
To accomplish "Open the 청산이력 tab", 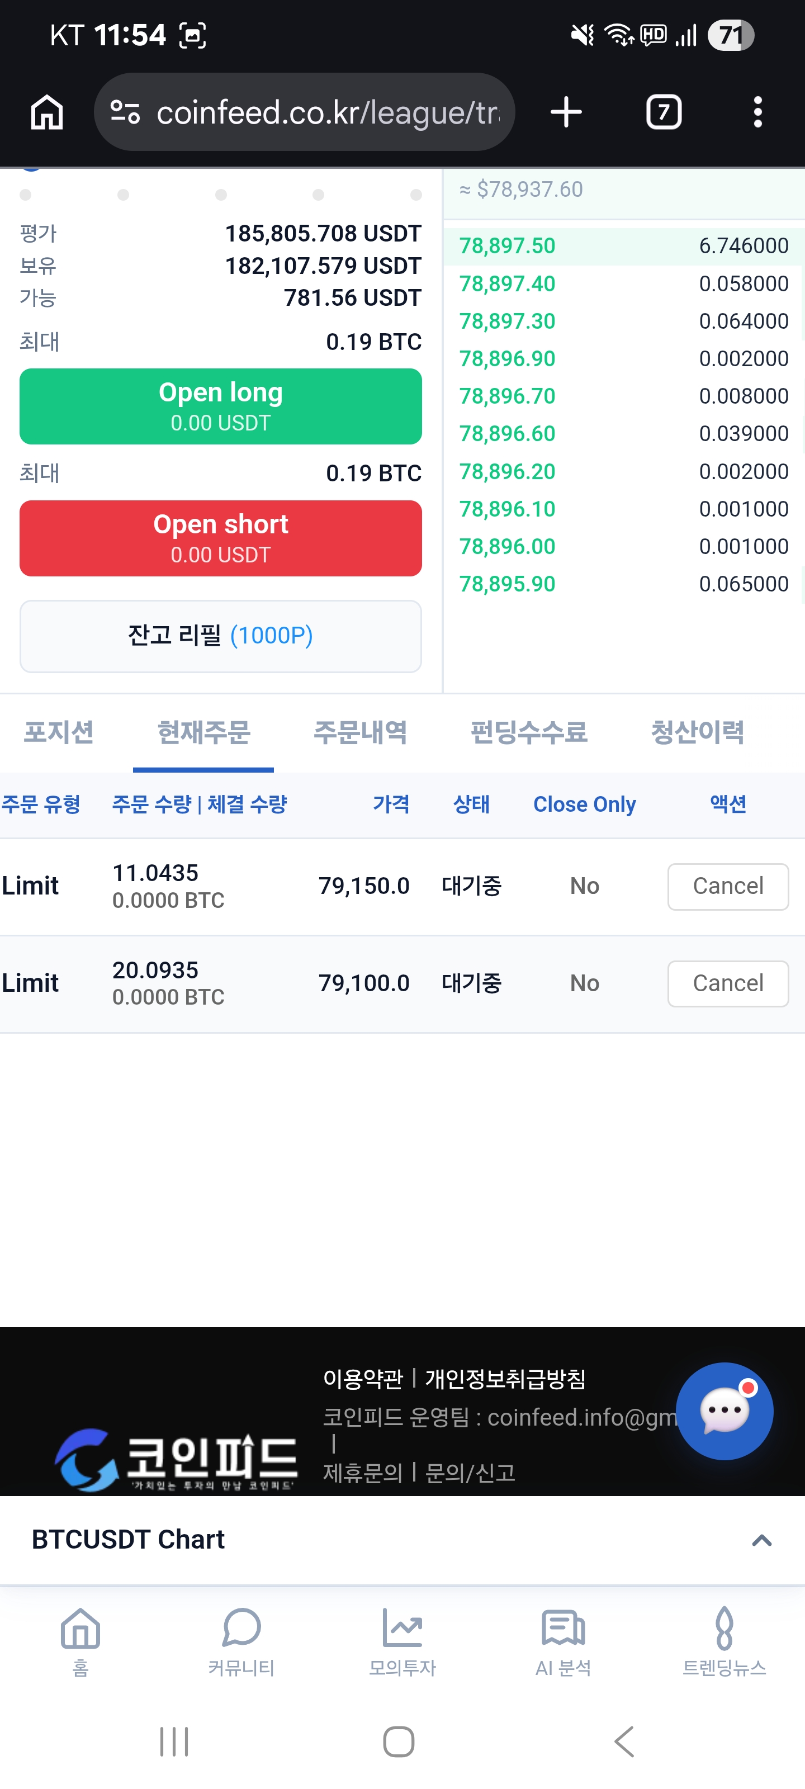I will tap(697, 732).
